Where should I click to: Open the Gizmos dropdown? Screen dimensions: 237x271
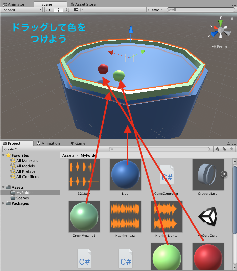155,10
